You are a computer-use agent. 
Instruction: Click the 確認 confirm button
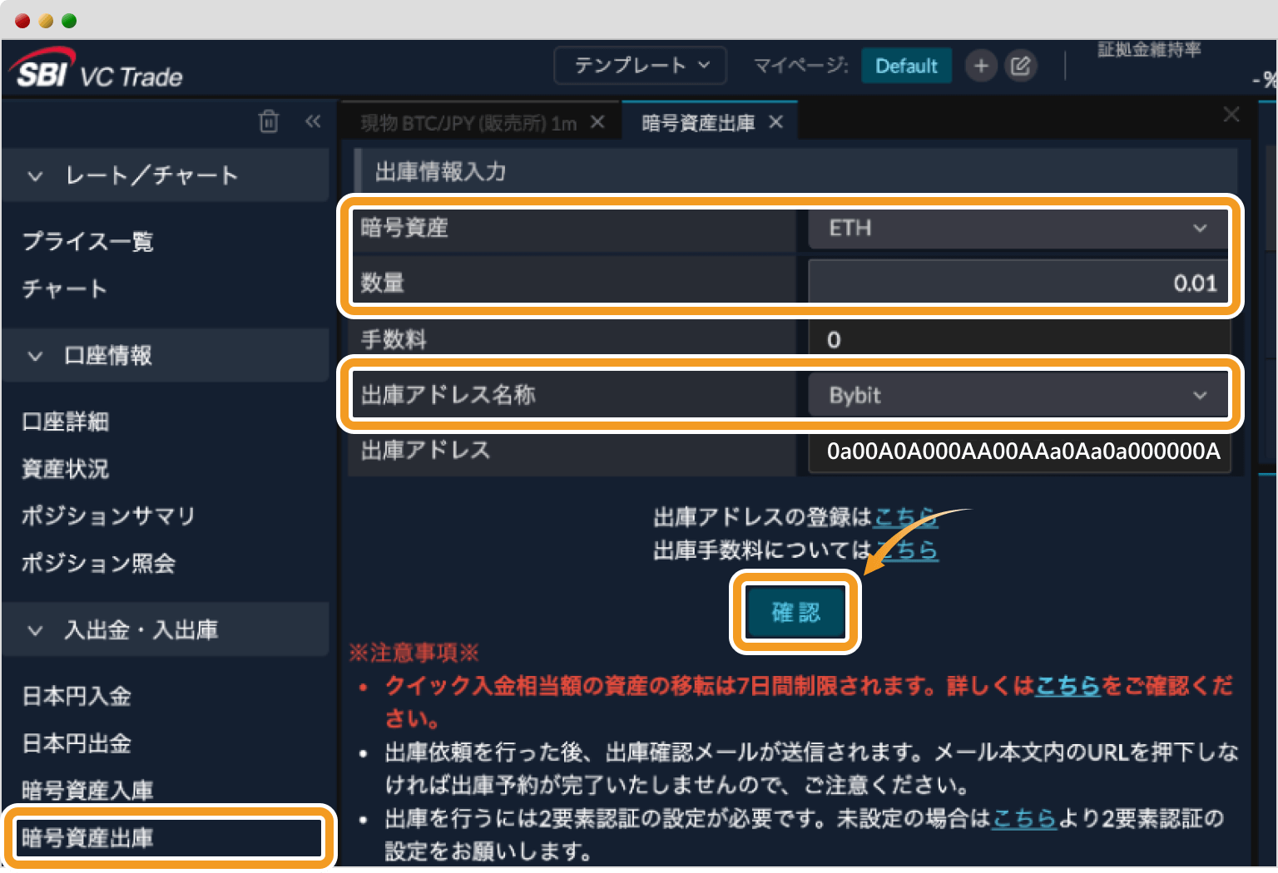click(795, 613)
